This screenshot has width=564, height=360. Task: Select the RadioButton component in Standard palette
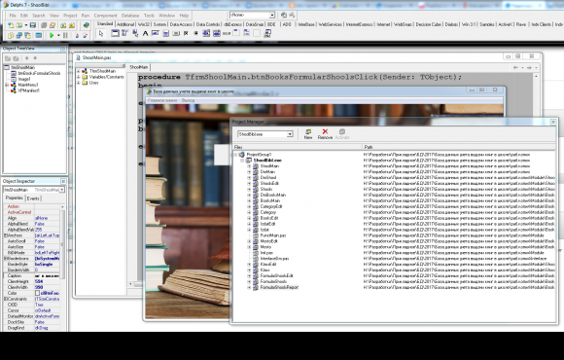point(196,33)
